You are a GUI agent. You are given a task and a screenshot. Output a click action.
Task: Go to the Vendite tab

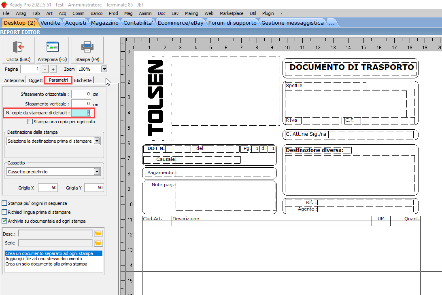pos(50,23)
